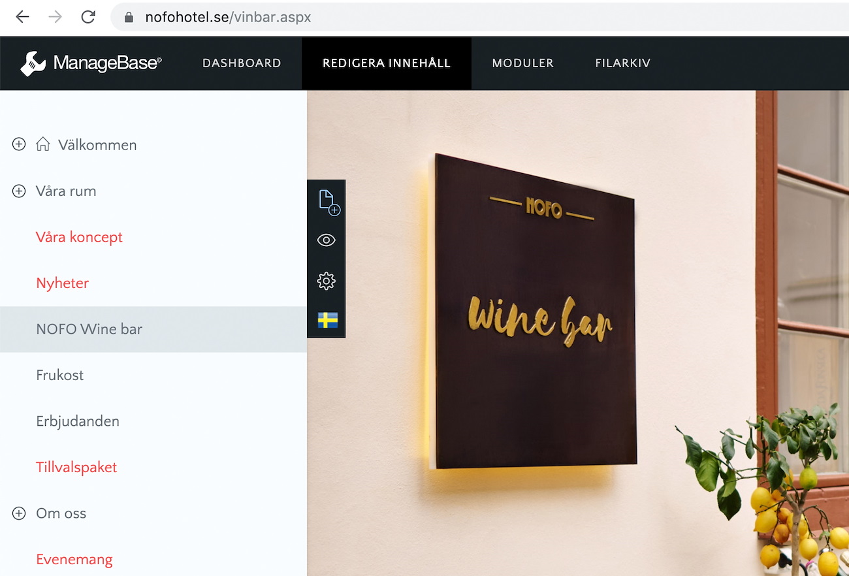Switch to the Moduler tab
This screenshot has width=849, height=576.
(x=522, y=63)
